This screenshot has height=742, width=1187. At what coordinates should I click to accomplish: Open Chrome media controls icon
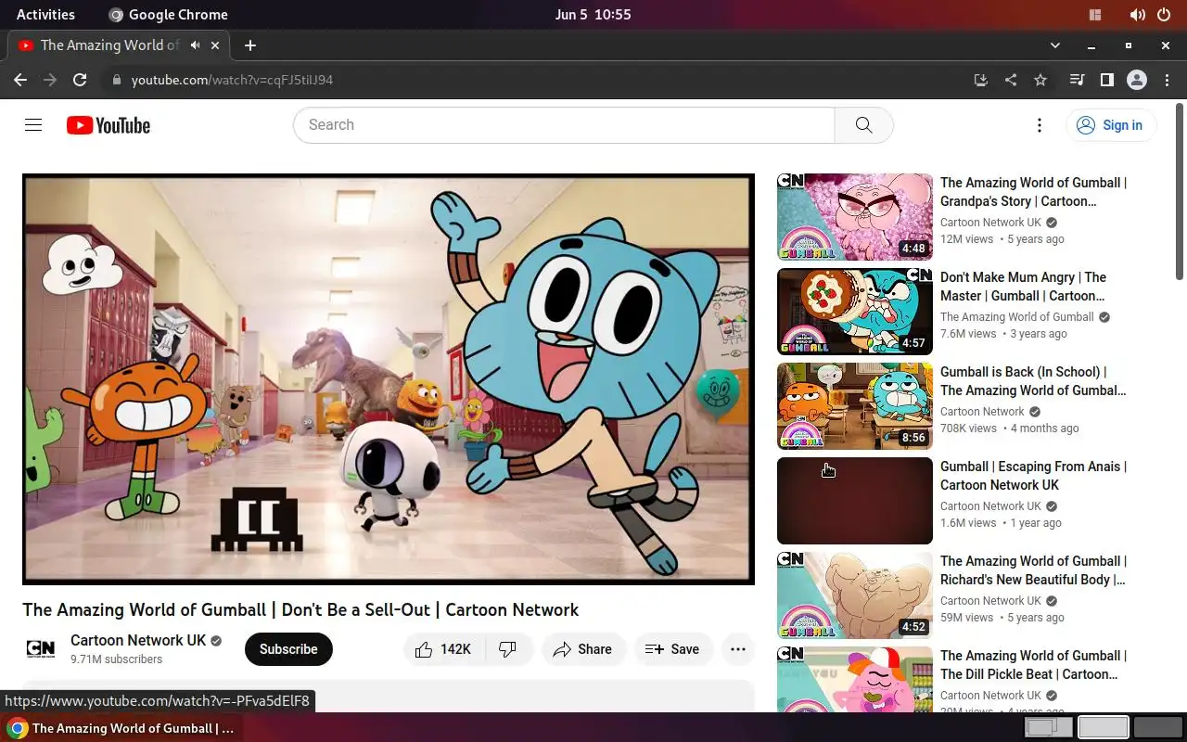coord(1077,80)
